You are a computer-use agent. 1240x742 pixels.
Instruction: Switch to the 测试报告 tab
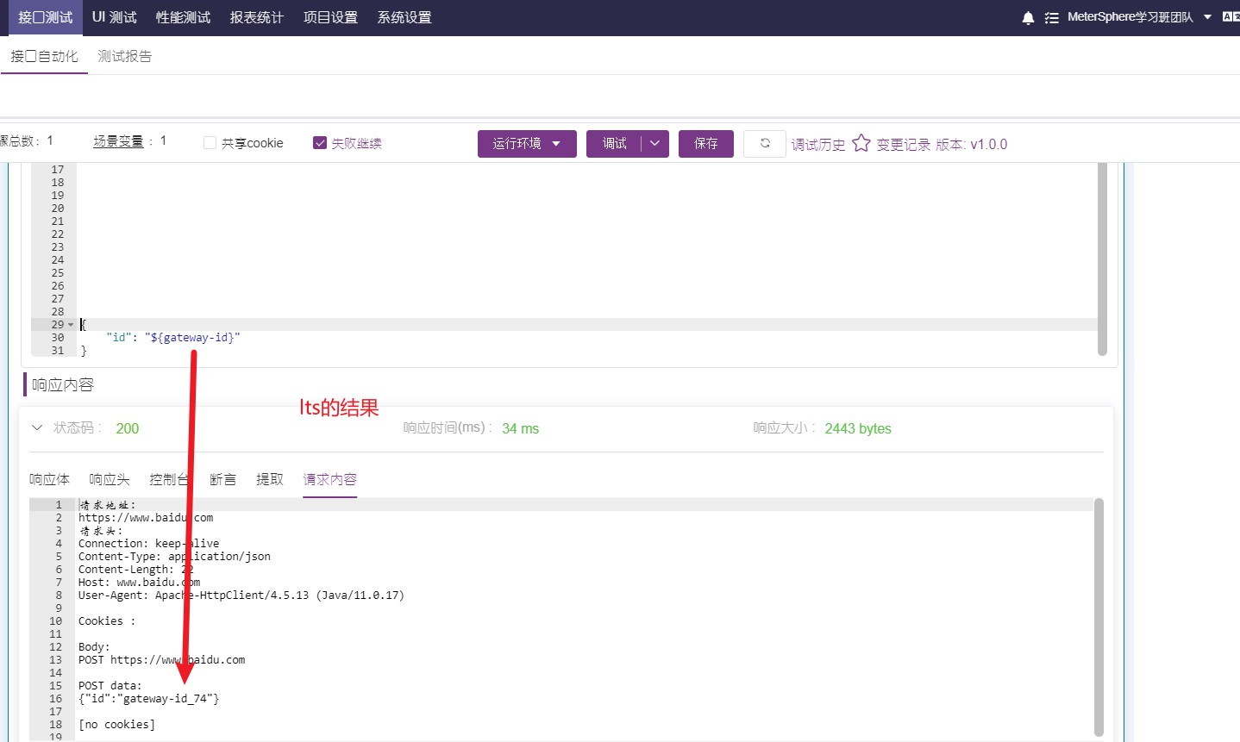127,56
